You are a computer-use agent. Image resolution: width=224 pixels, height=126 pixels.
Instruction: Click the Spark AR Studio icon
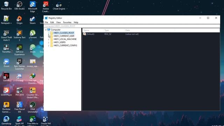[x=20, y=121]
